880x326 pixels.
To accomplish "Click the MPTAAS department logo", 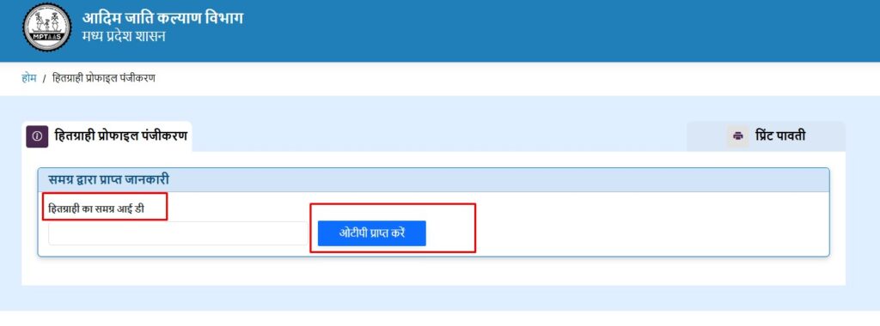I will (x=47, y=27).
